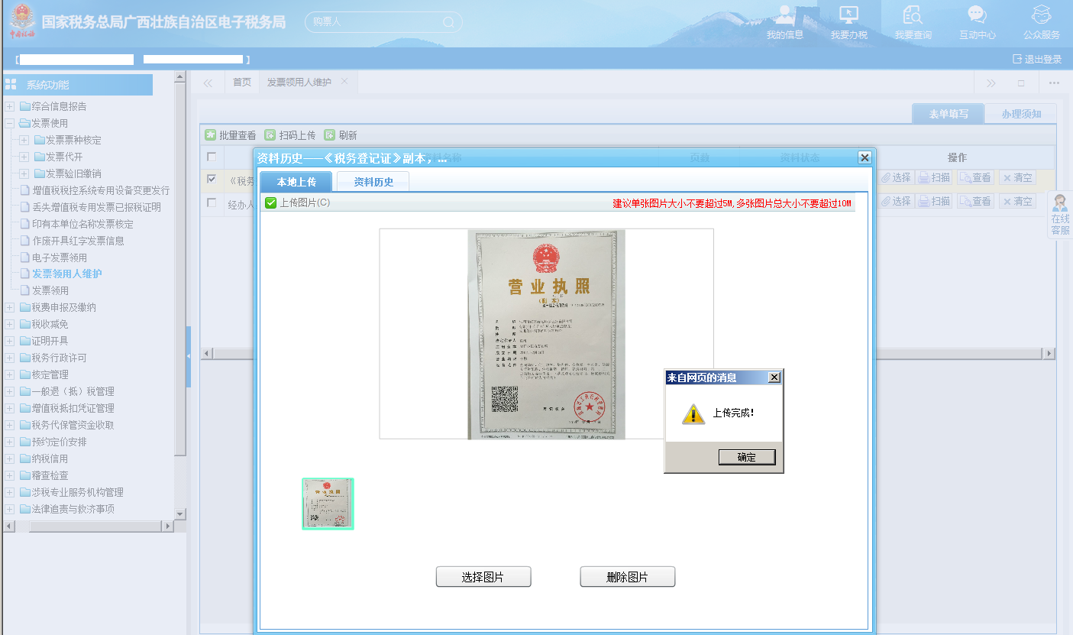Close the 发票领用人维护 tab
The height and width of the screenshot is (635, 1073).
point(344,82)
